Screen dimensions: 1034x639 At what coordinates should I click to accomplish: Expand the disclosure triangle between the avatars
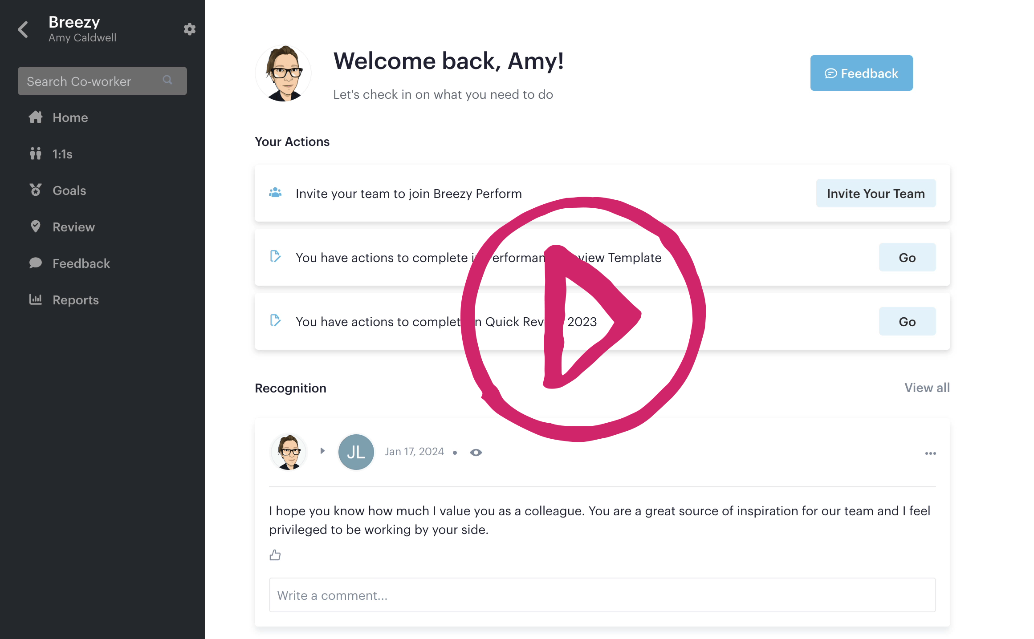pyautogui.click(x=322, y=451)
